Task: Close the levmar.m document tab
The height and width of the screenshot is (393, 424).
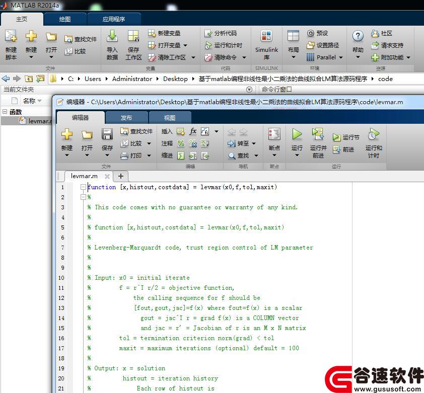Action: coord(107,176)
